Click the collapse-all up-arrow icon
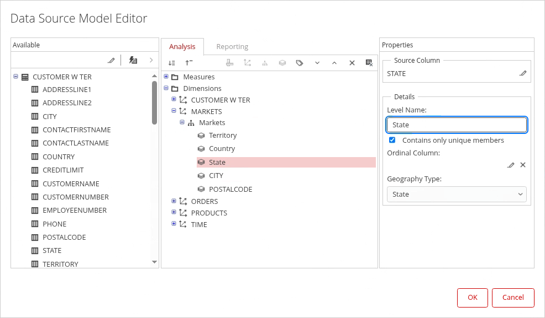The width and height of the screenshot is (545, 318). (x=189, y=63)
